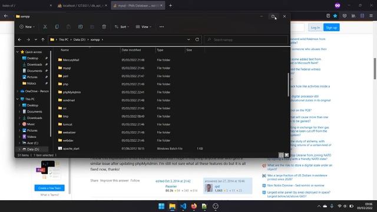Expand the OneDrive tree node
377x212 pixels.
pos(17,91)
